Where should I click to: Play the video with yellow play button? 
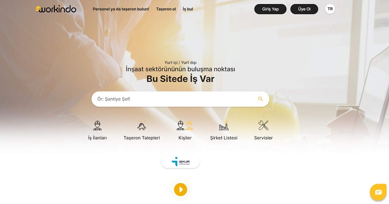[x=181, y=189]
